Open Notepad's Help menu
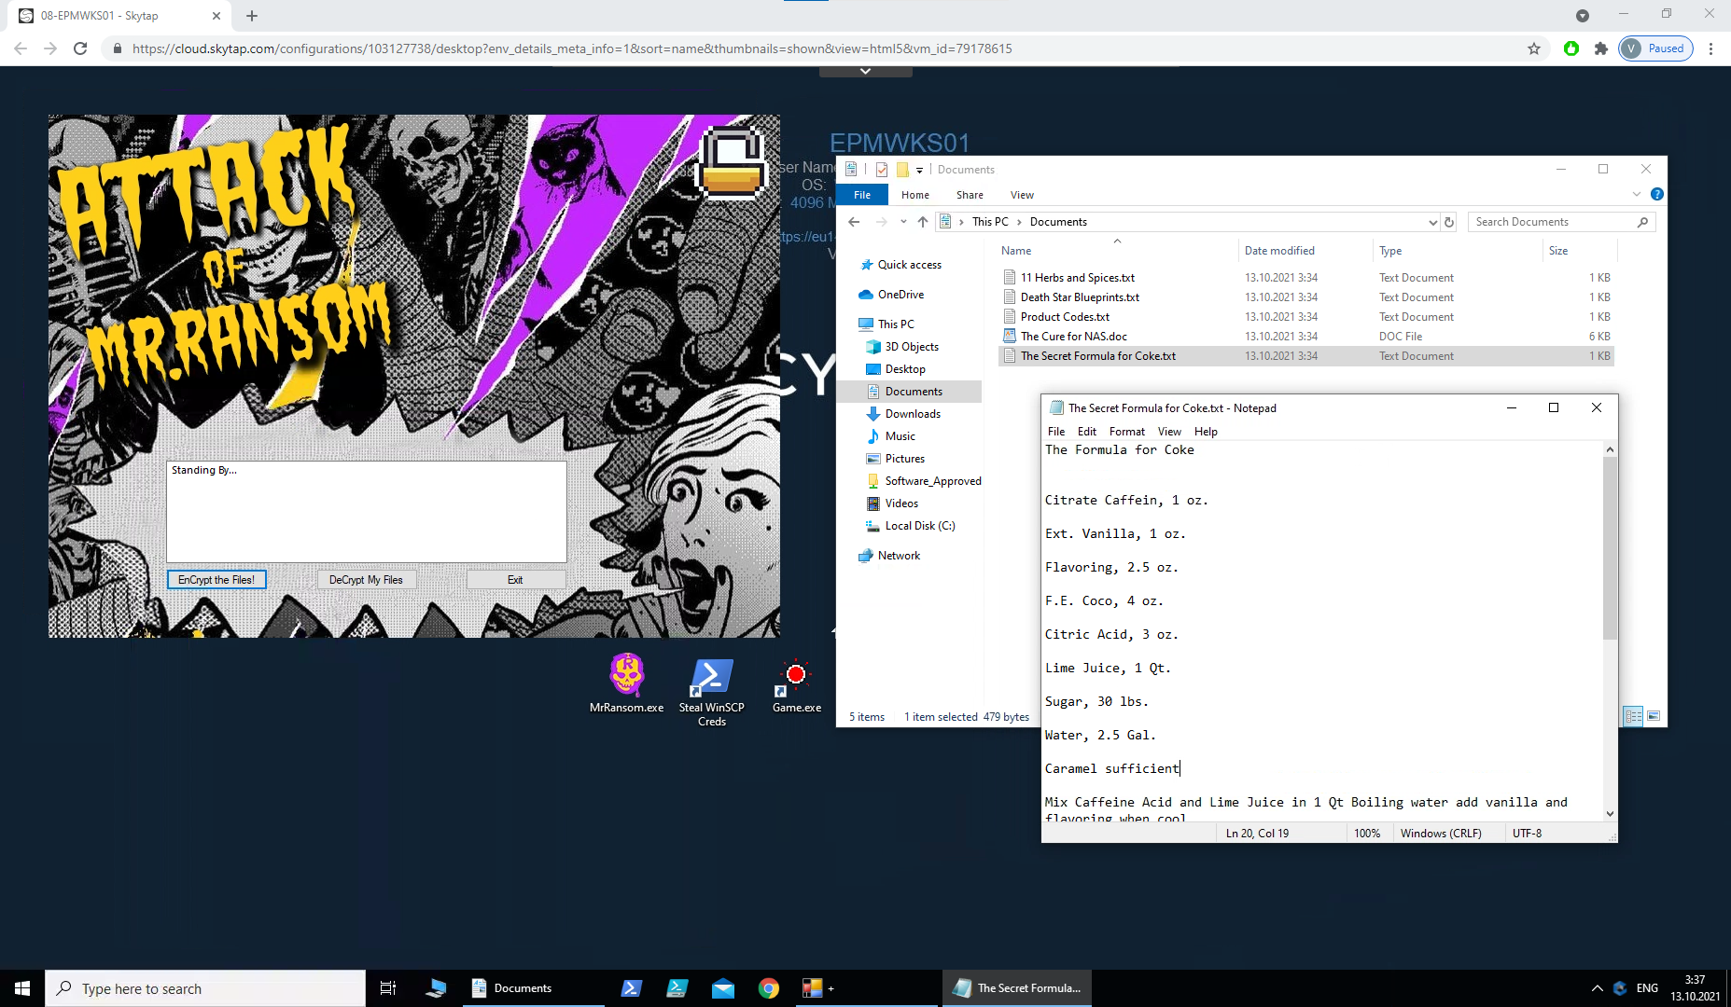The width and height of the screenshot is (1731, 1007). click(1206, 432)
